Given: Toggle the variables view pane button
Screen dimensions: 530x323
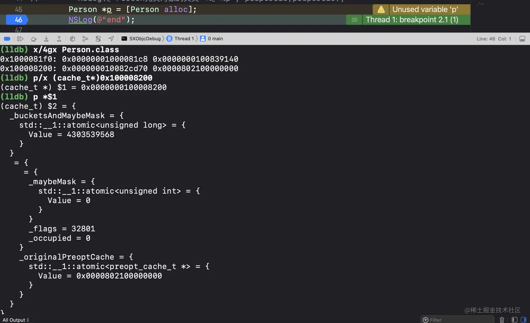Looking at the screenshot, I should pos(515,320).
